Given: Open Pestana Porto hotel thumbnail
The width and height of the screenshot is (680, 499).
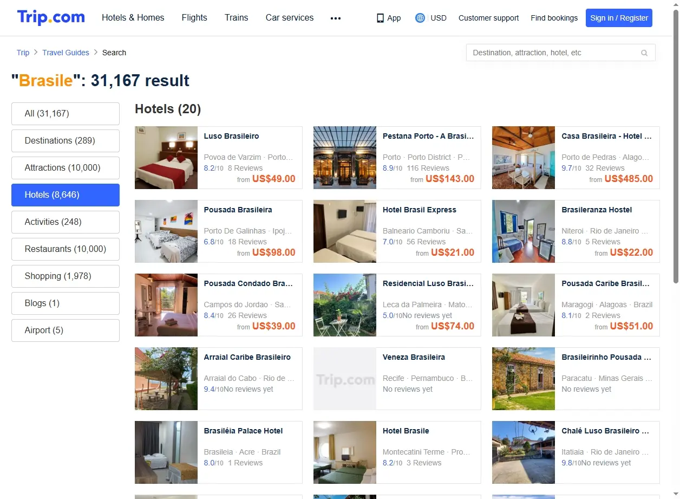Looking at the screenshot, I should coord(345,158).
